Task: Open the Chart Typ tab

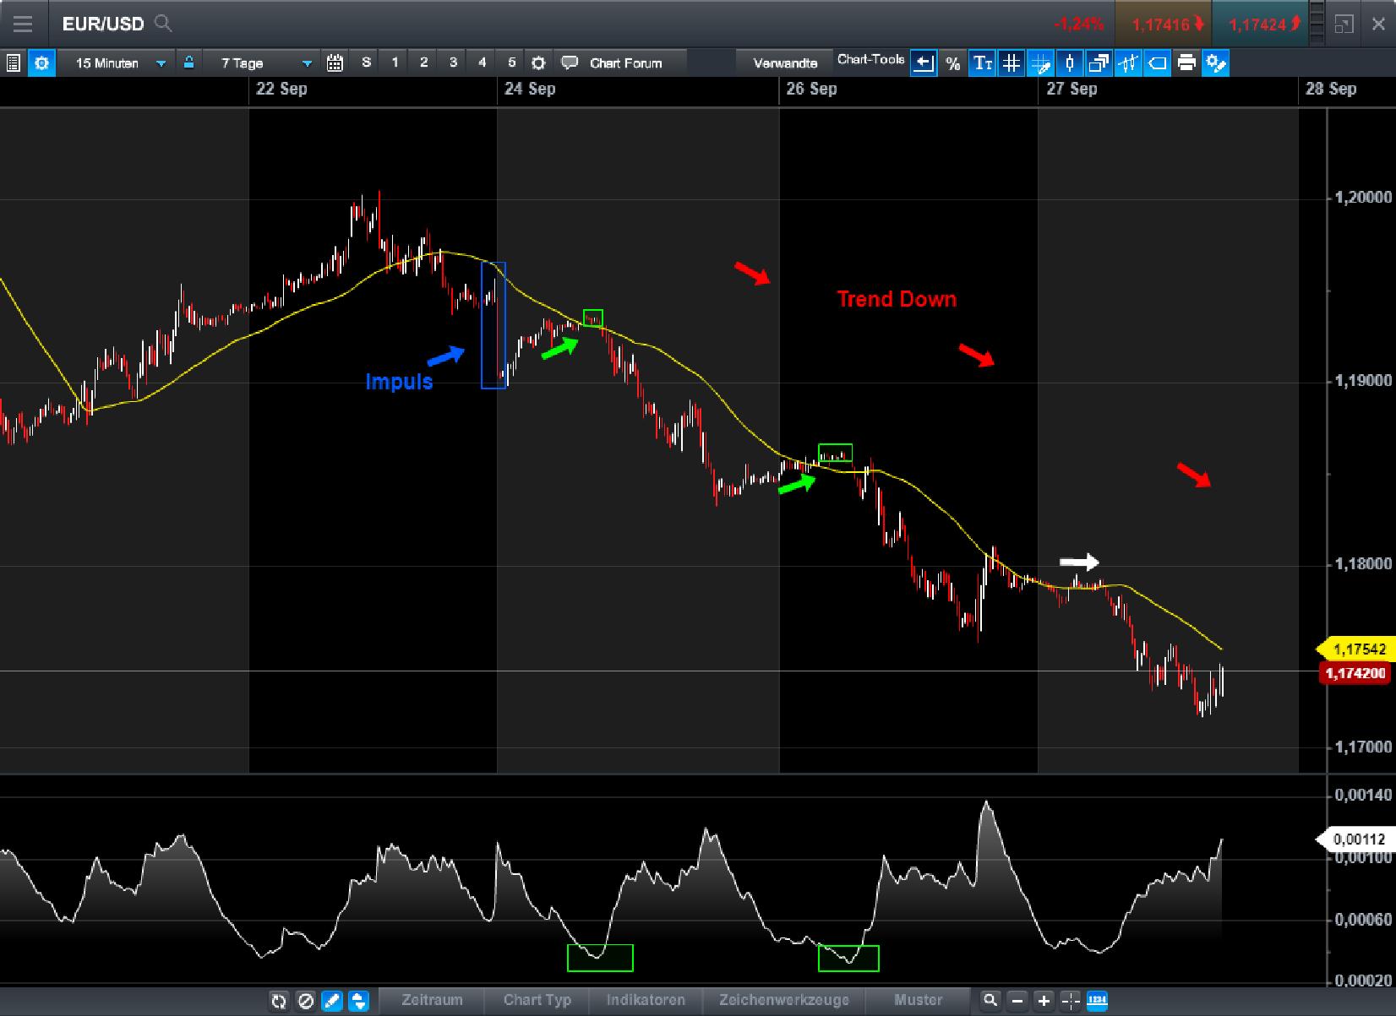Action: [x=537, y=1000]
